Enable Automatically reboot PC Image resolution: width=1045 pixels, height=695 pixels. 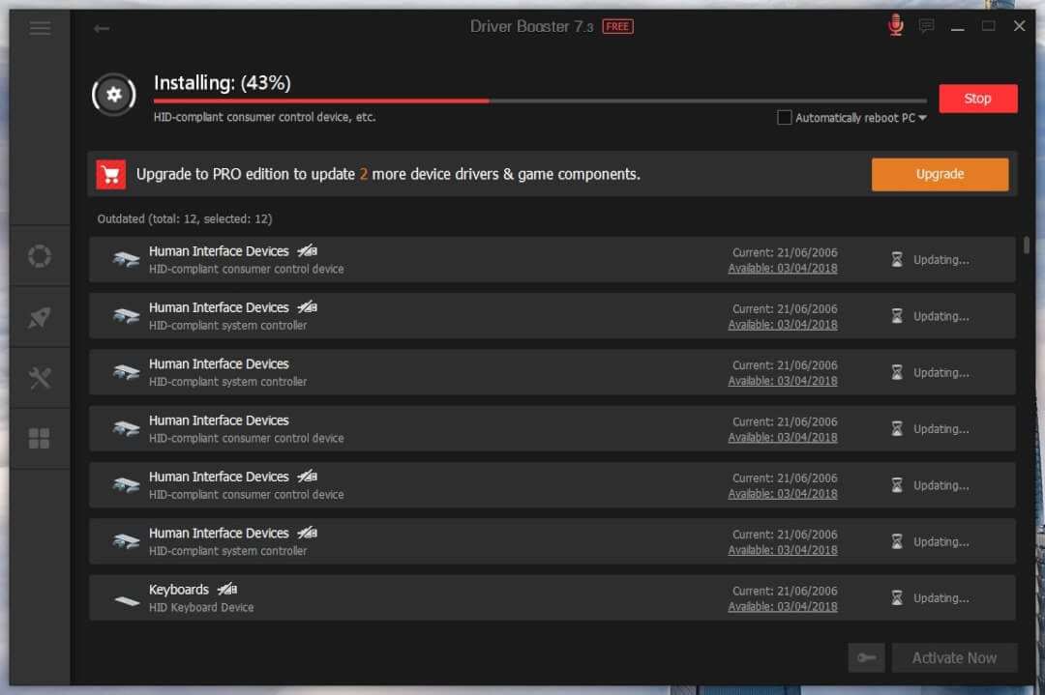tap(784, 117)
